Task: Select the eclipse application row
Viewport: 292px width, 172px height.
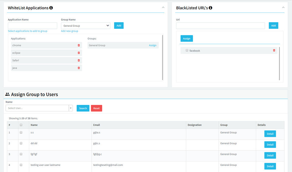Action: click(x=46, y=53)
